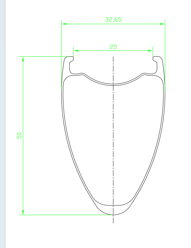Select the right bead hook of the rim
The height and width of the screenshot is (248, 191).
[155, 59]
